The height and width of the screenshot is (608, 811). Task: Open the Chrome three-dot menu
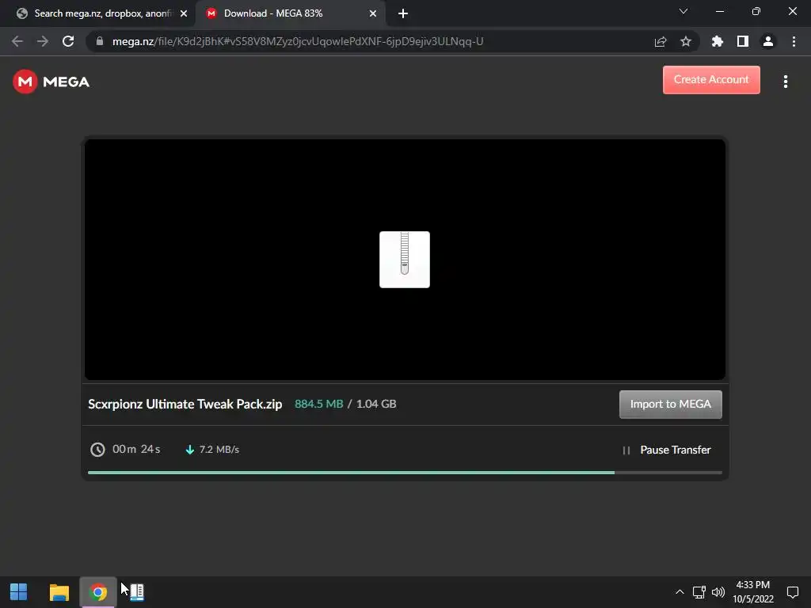pyautogui.click(x=794, y=41)
